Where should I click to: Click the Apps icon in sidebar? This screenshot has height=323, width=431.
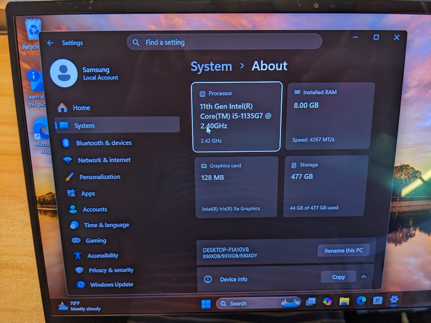[x=71, y=193]
